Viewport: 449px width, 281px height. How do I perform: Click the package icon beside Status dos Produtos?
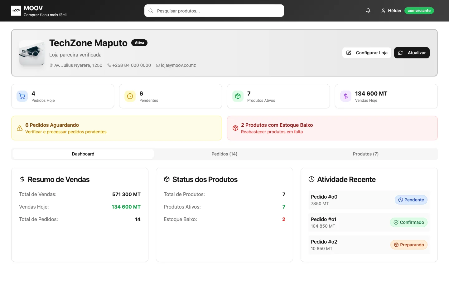167,179
